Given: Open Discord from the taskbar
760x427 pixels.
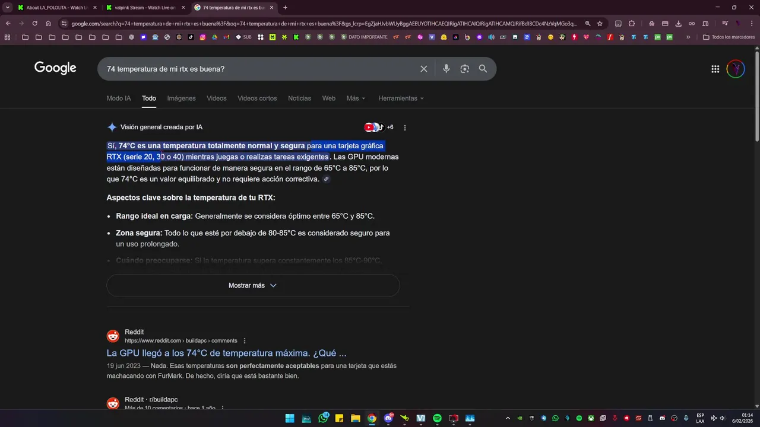Looking at the screenshot, I should tap(388, 418).
